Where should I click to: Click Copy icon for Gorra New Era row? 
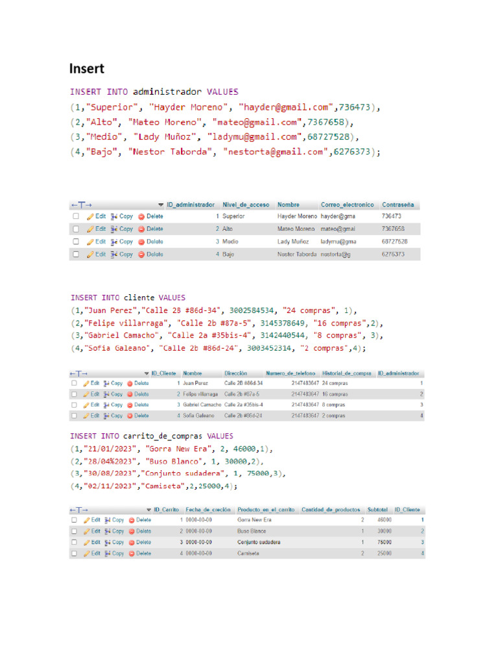pyautogui.click(x=107, y=520)
